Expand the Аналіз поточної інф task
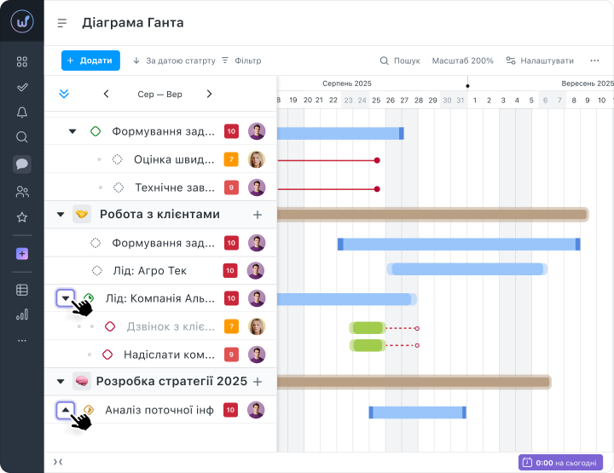Viewport: 614px width, 473px height. 66,410
